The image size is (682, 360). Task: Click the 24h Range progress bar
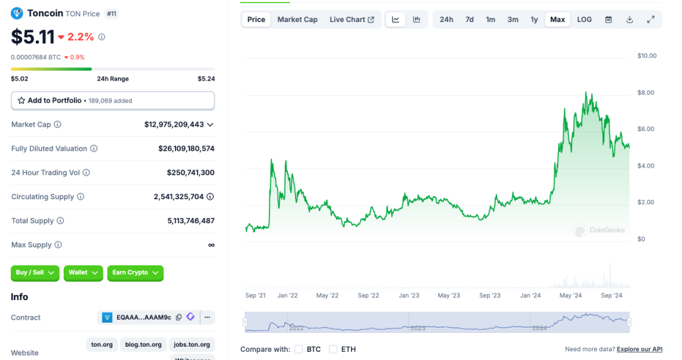pos(112,69)
